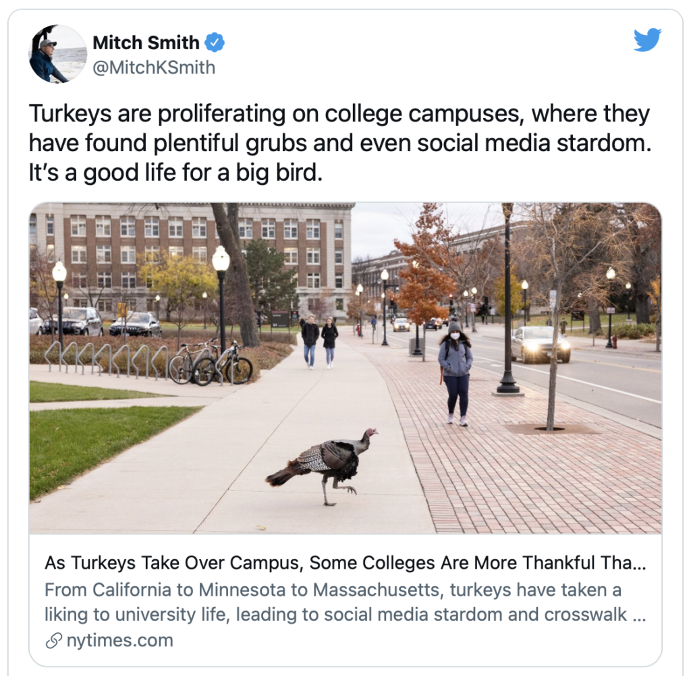Screen dimensions: 691x676
Task: Click the link chain icon beside nytimes.com
Action: pos(53,641)
